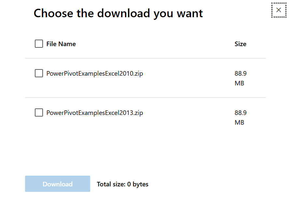Check the PowerPivotExamplesExcel2013.zip checkbox
Image resolution: width=304 pixels, height=200 pixels.
[39, 113]
